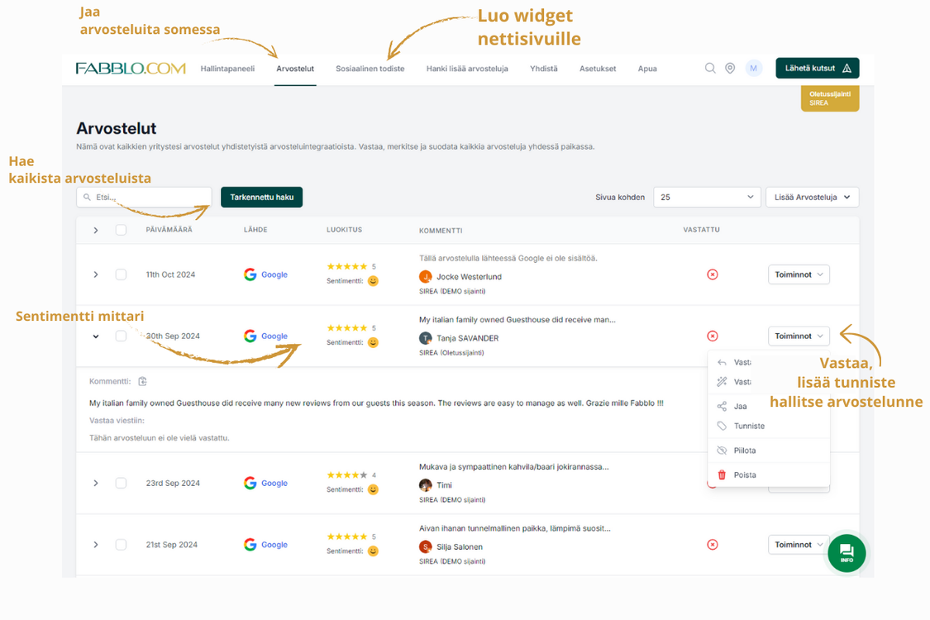
Task: Open the Google link in 30th Sep row
Action: point(274,336)
